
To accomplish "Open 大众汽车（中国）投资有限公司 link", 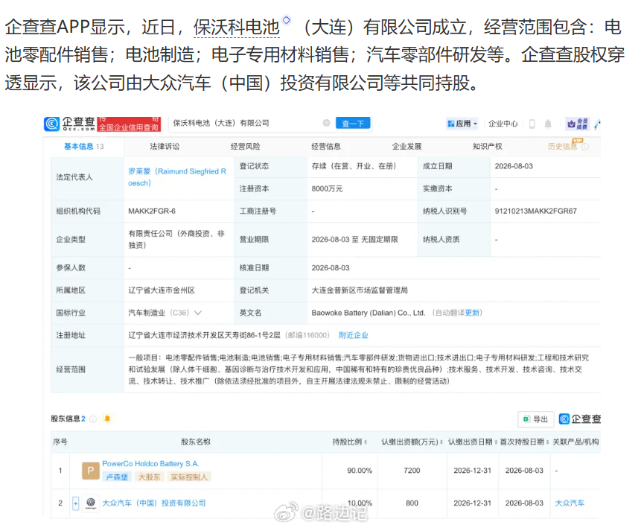I will pyautogui.click(x=154, y=503).
